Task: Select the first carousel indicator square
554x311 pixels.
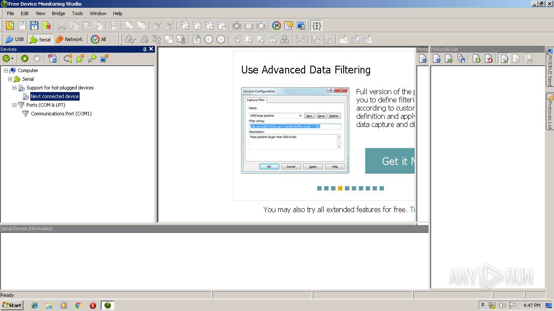Action: tap(319, 188)
